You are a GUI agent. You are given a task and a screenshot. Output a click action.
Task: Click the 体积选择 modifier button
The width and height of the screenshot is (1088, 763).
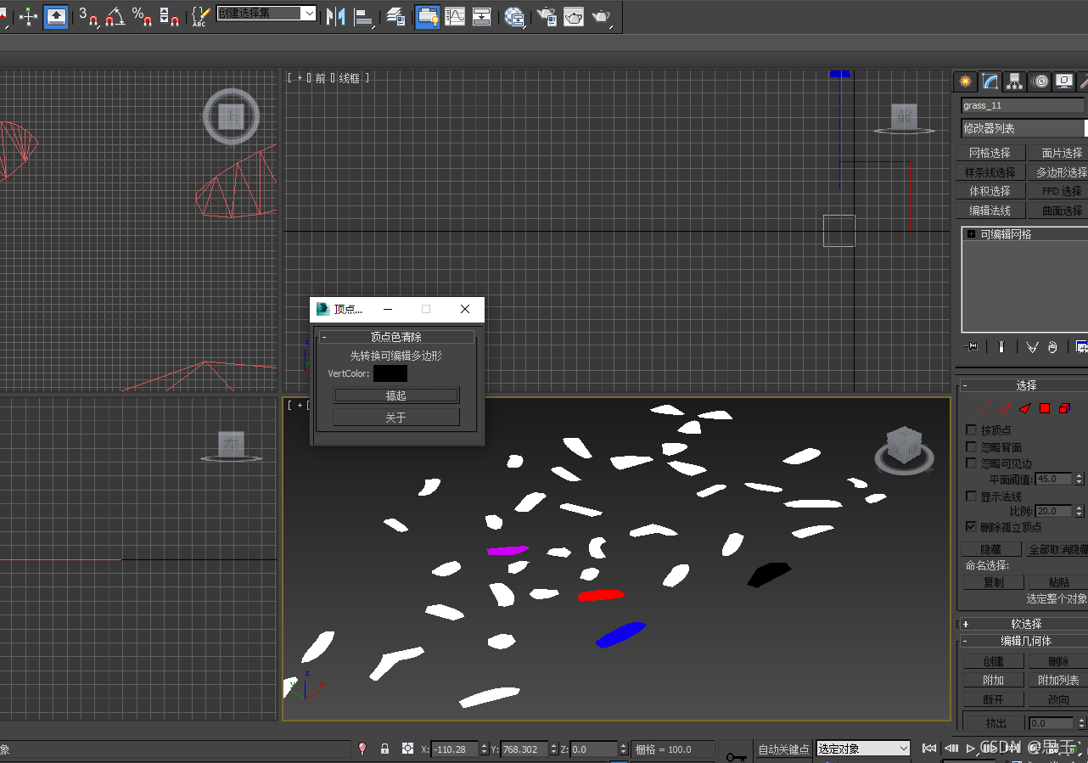pos(990,191)
